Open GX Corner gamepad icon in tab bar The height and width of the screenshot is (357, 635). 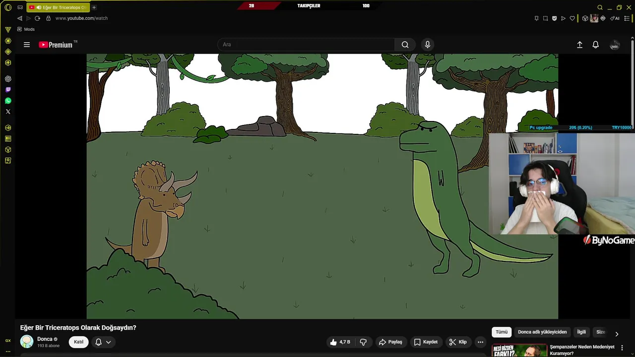pos(20,7)
